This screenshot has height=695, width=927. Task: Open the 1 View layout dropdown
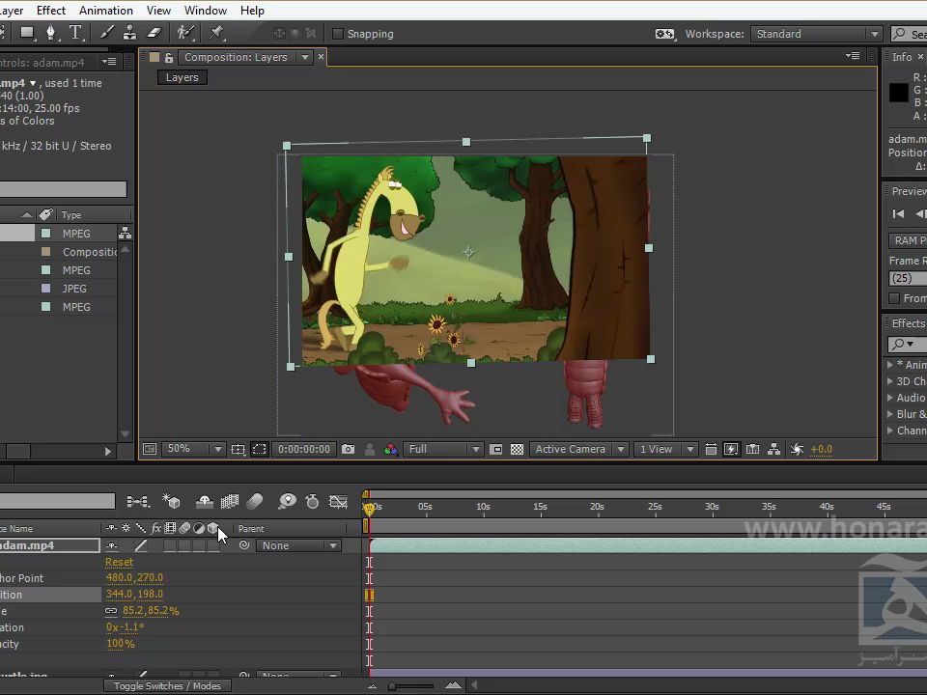click(x=665, y=449)
